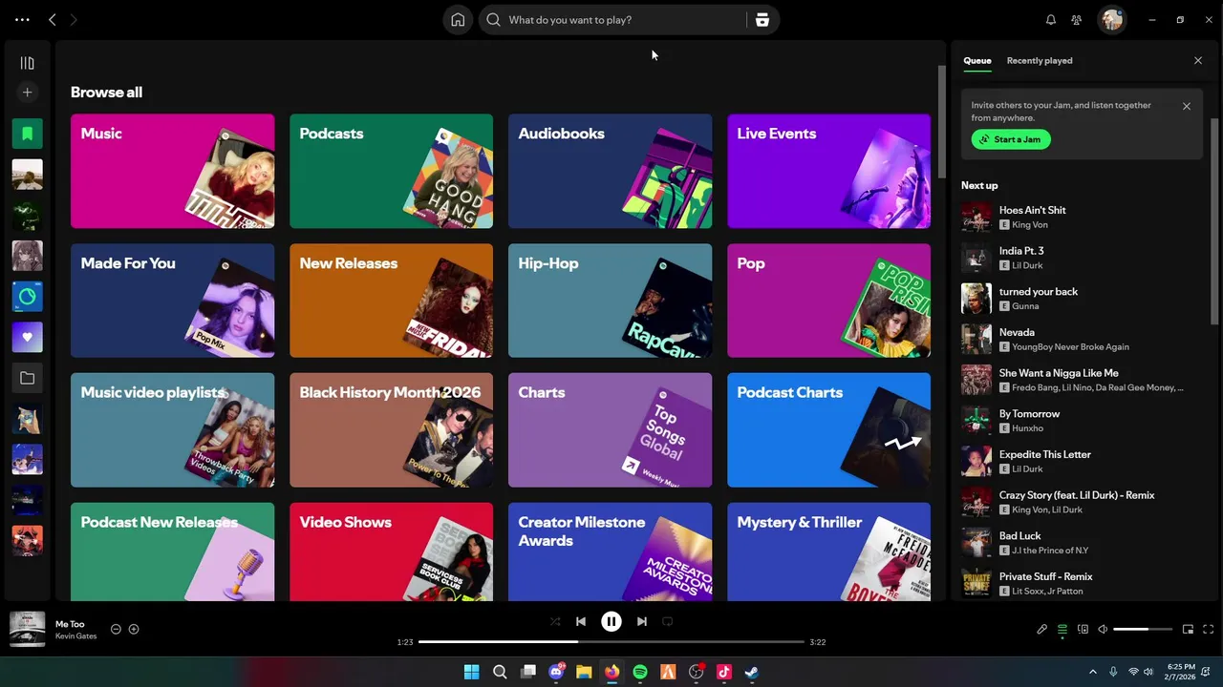This screenshot has width=1223, height=687.
Task: Open the New Releases card
Action: [391, 301]
